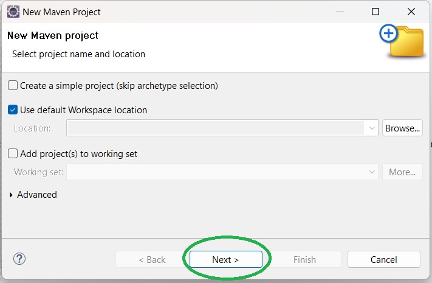Click the More button for working sets
Image resolution: width=432 pixels, height=283 pixels.
tap(402, 172)
